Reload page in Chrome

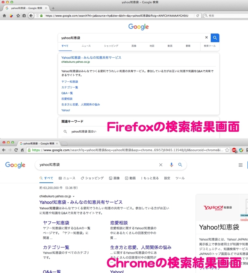16,150
